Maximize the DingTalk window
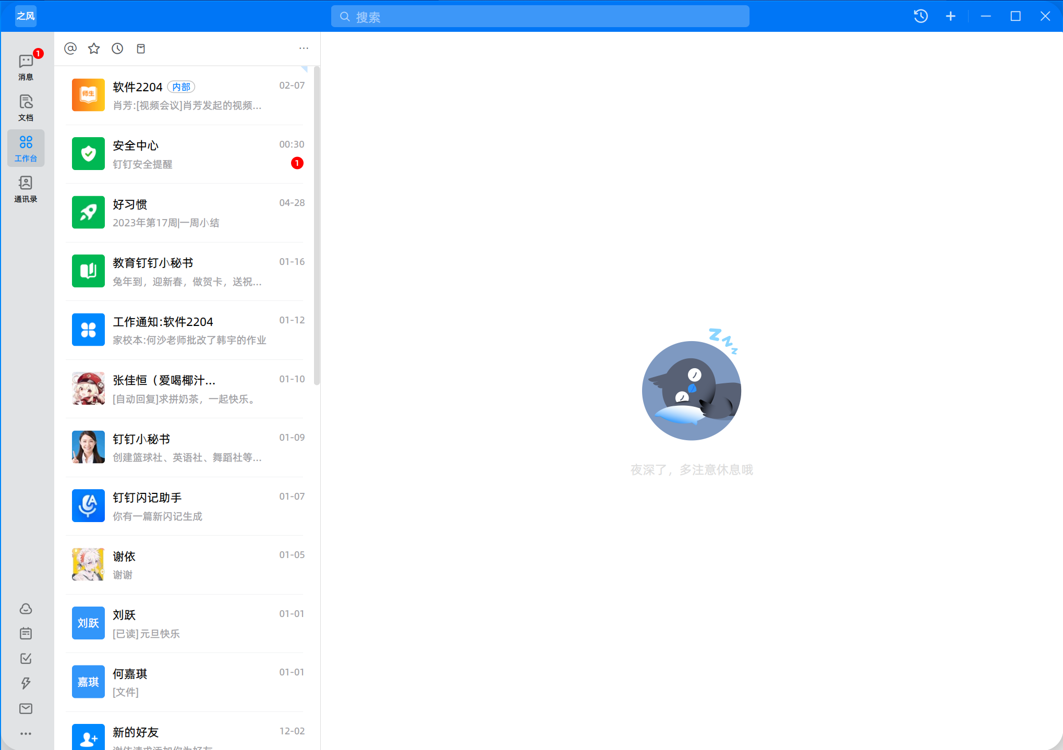The height and width of the screenshot is (750, 1063). click(1016, 16)
